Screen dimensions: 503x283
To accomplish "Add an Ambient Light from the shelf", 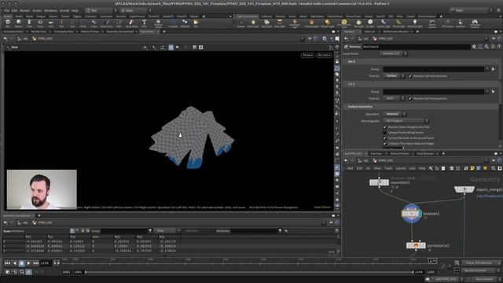I will coord(414,23).
